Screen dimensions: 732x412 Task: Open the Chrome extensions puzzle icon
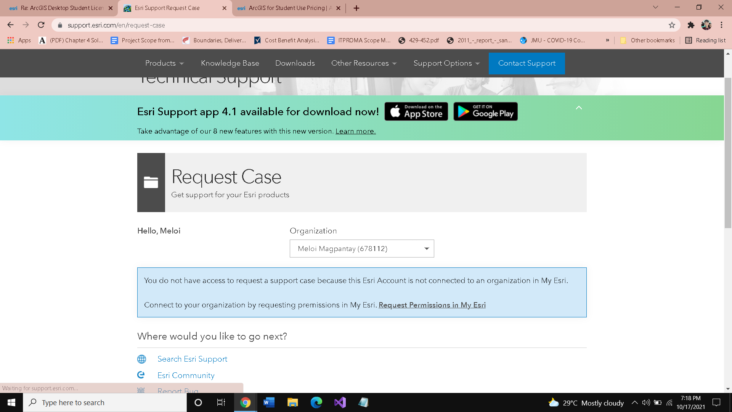pyautogui.click(x=691, y=25)
